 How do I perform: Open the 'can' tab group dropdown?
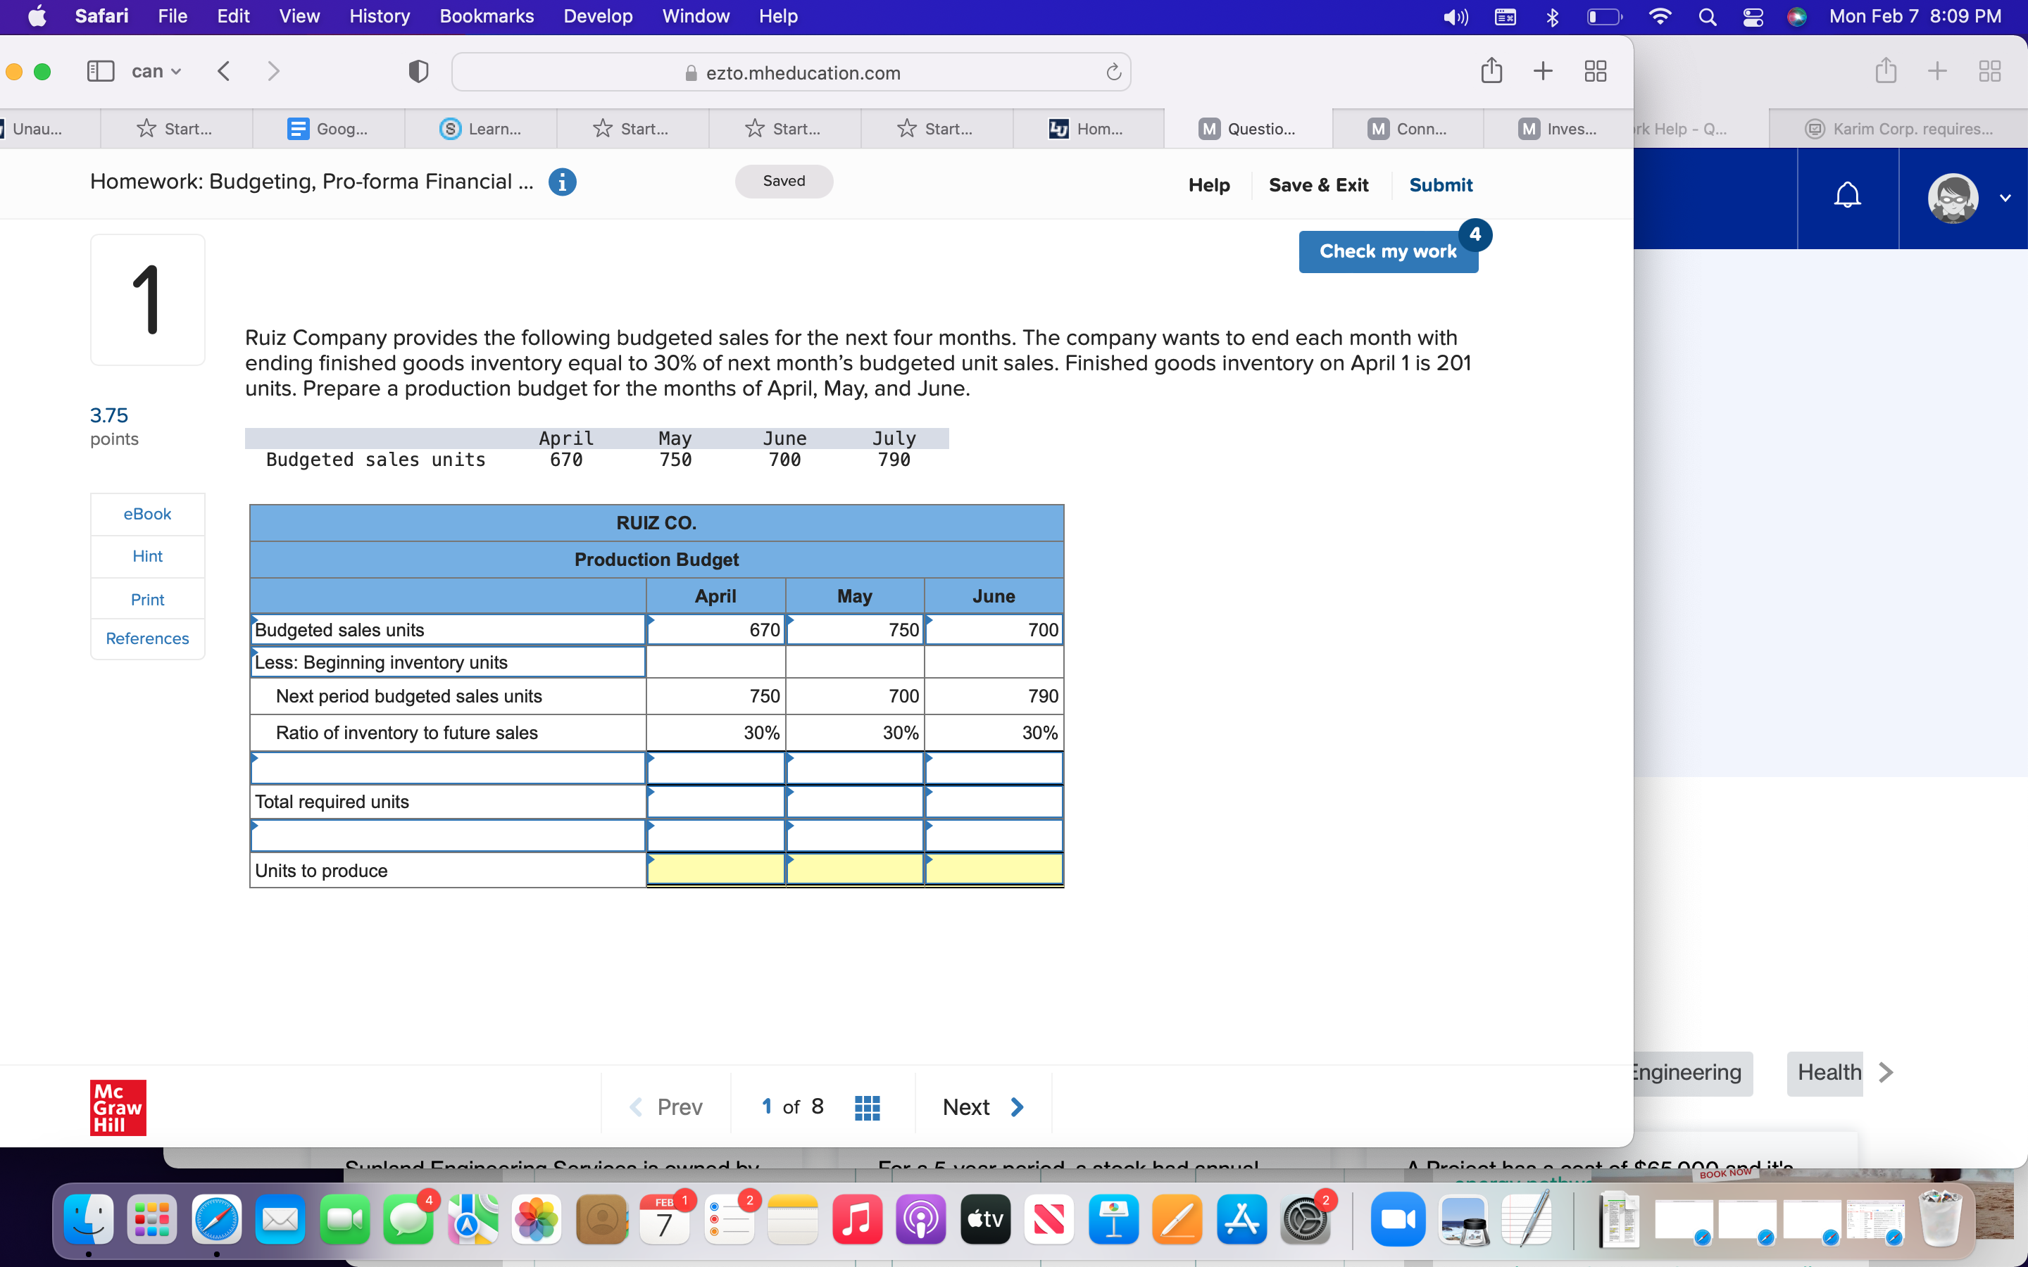(155, 70)
